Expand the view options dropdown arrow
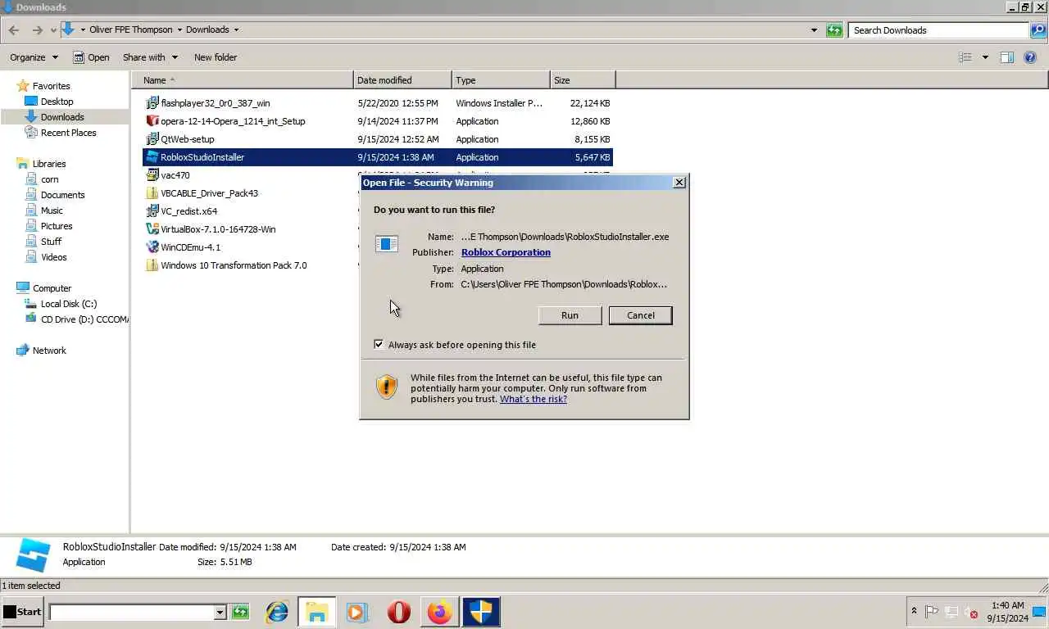This screenshot has width=1049, height=629. pos(985,57)
